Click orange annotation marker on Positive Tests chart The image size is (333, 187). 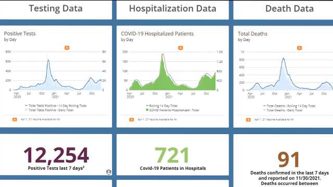click(67, 48)
